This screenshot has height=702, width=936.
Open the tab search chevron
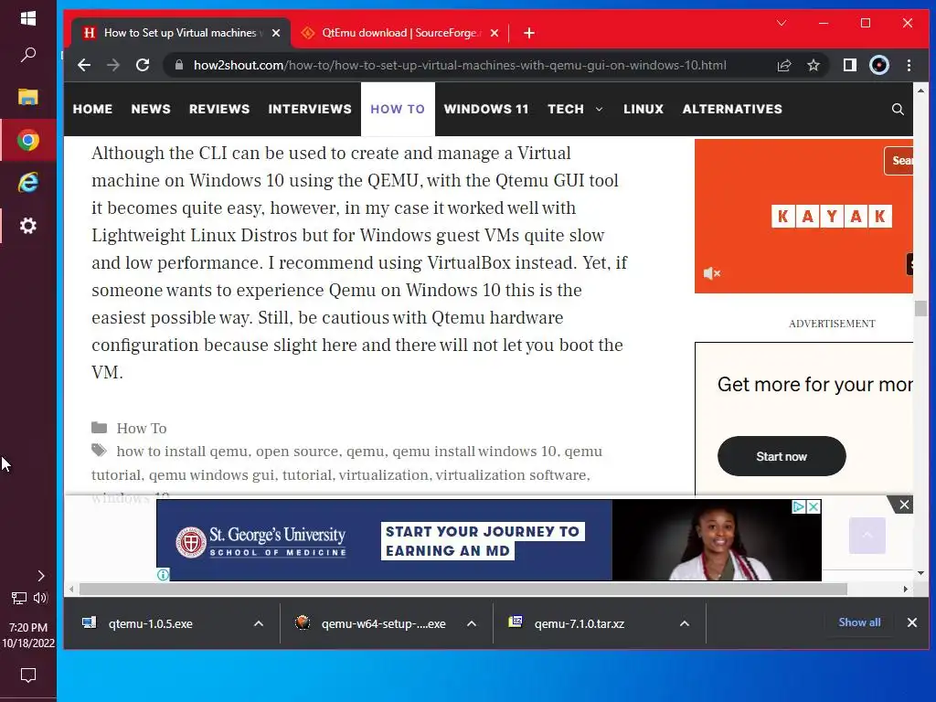pyautogui.click(x=782, y=23)
